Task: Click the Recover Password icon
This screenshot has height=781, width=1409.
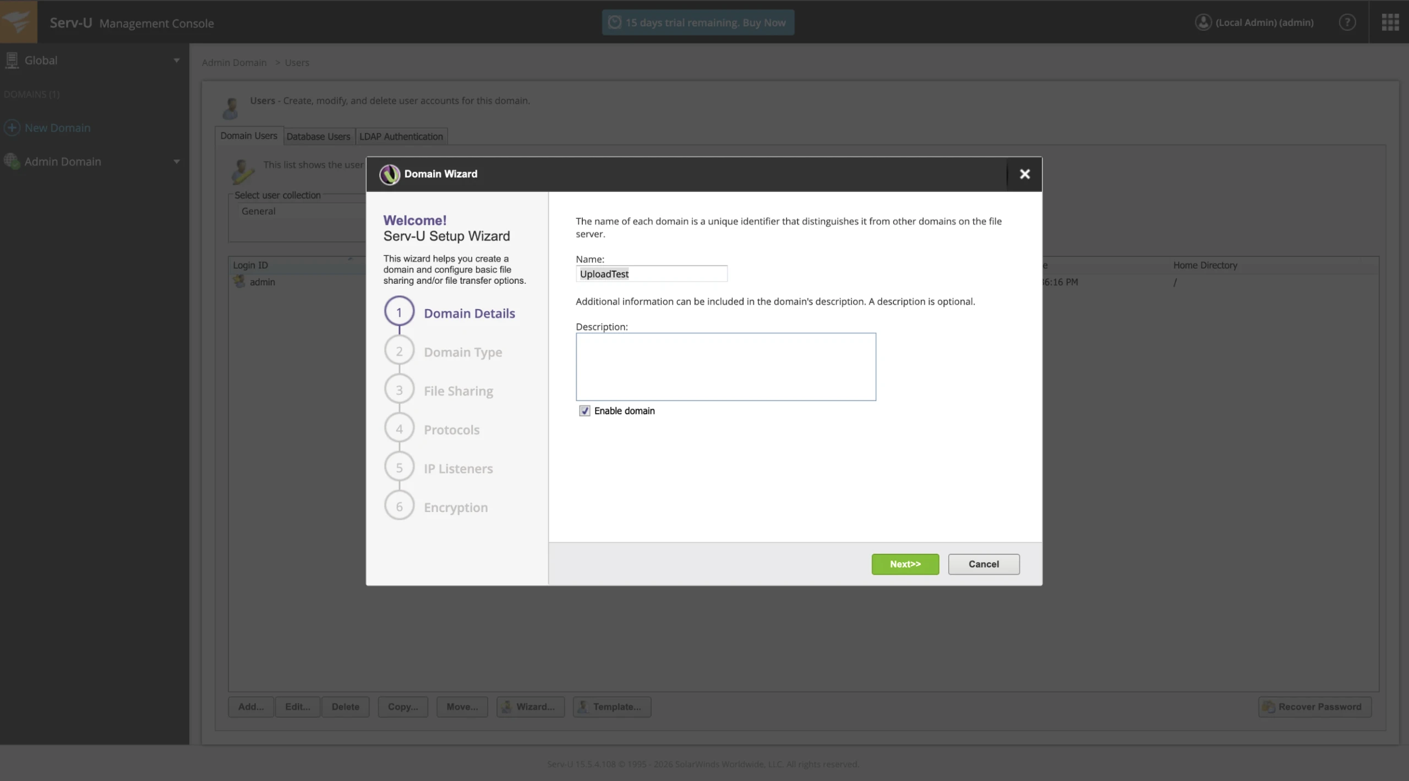Action: 1268,706
